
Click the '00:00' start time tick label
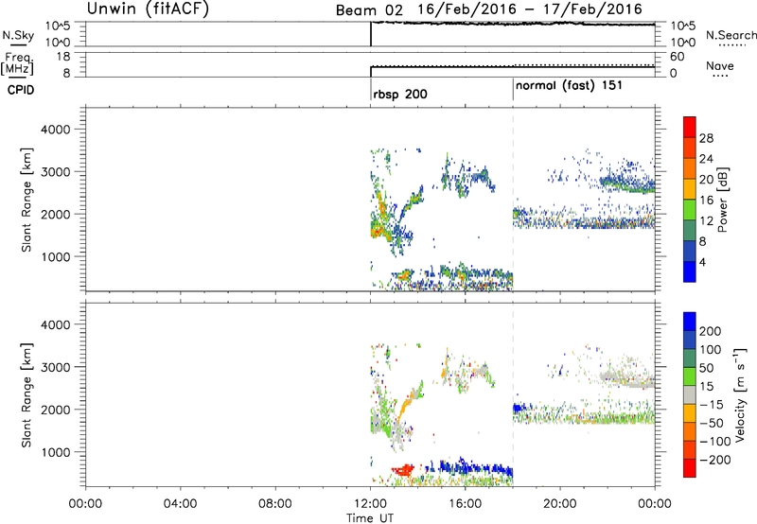(x=85, y=504)
